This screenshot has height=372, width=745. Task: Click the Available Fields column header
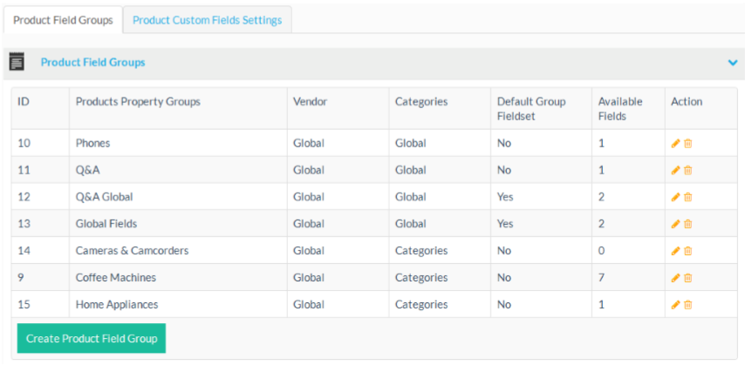(x=619, y=109)
